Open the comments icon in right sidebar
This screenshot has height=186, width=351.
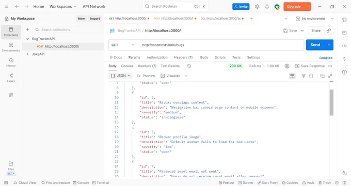point(344,33)
